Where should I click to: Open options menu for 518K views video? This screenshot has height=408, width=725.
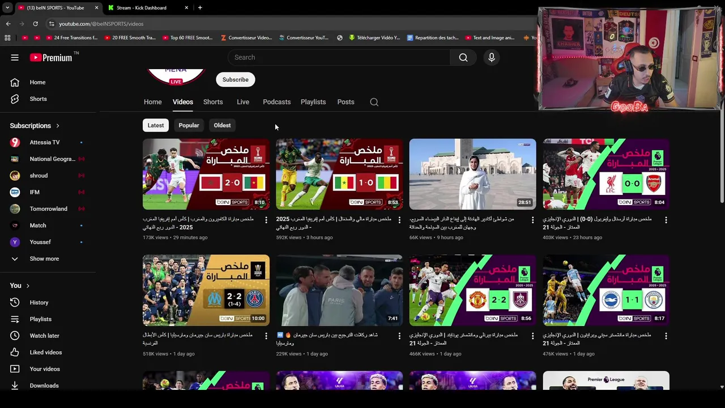point(266,336)
